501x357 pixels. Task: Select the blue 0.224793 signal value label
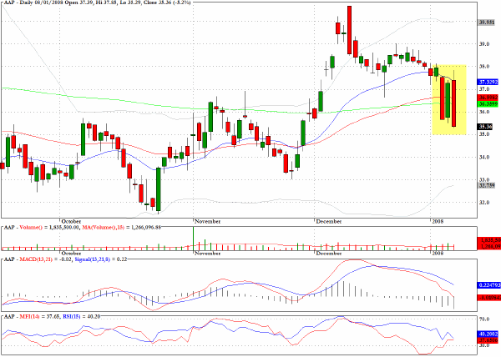488,285
